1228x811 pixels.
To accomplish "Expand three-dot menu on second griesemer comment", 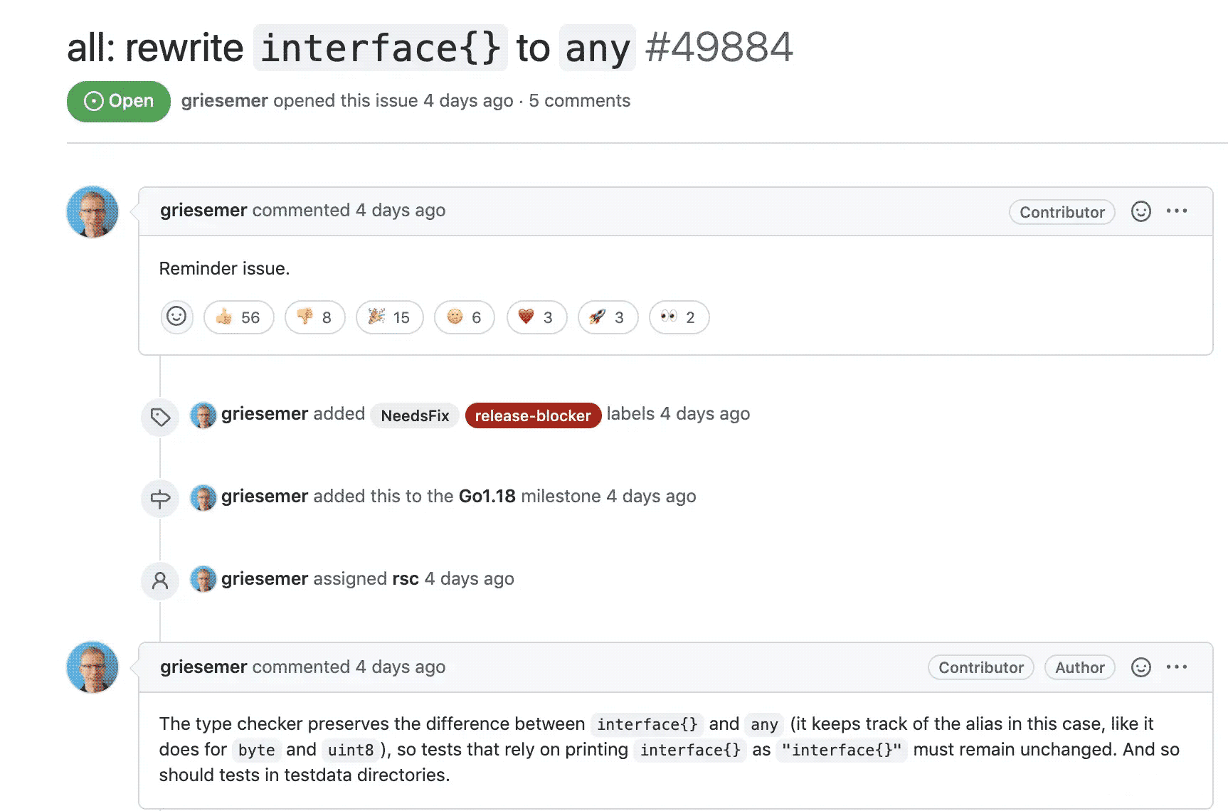I will 1177,667.
